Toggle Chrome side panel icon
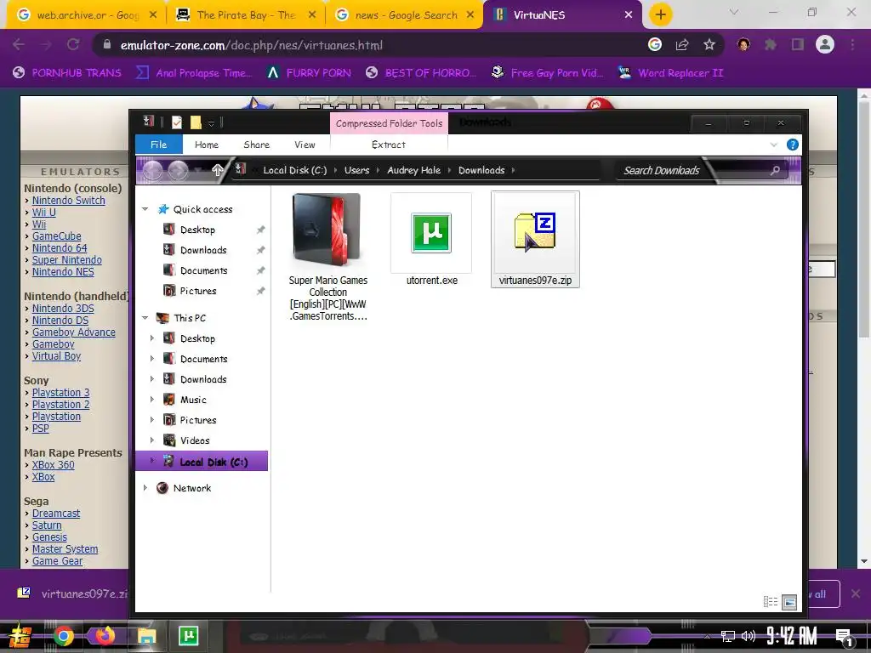This screenshot has width=871, height=653. click(798, 45)
